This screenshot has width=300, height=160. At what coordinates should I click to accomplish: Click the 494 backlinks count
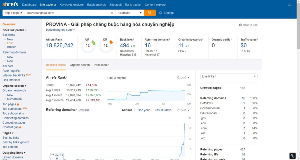tap(124, 45)
